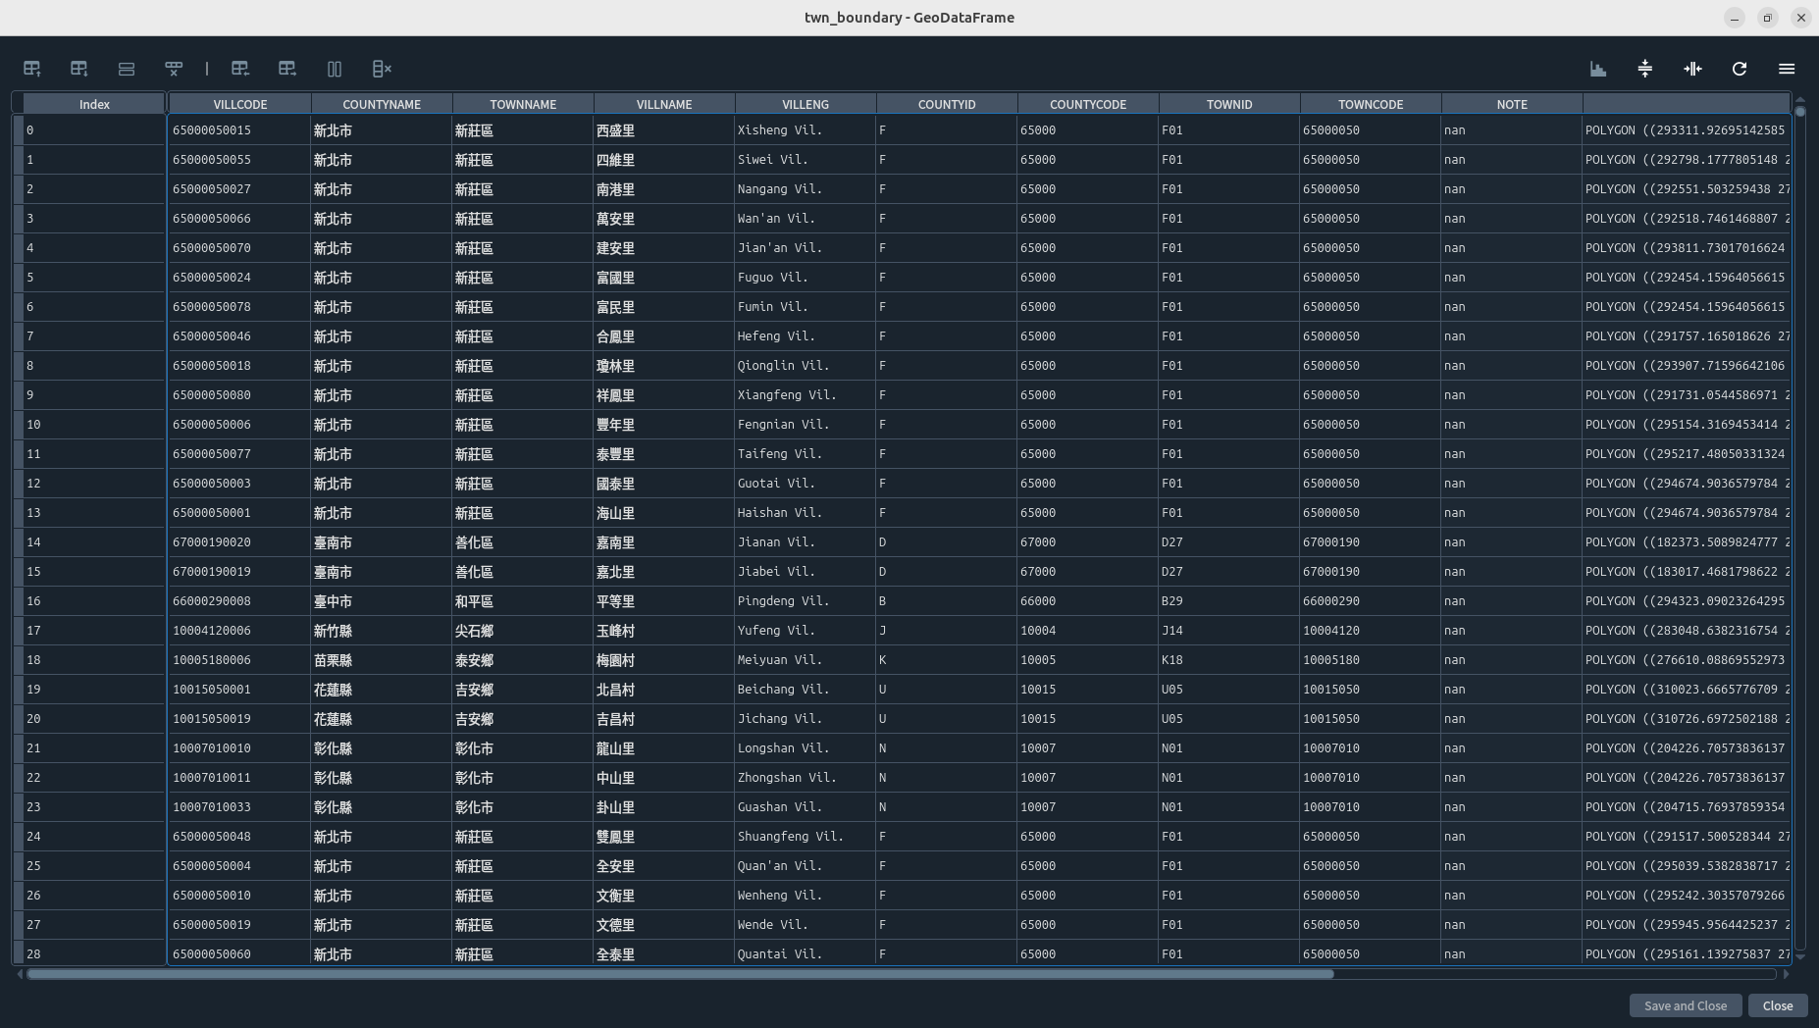The width and height of the screenshot is (1819, 1028).
Task: Open the hamburger options menu
Action: pyautogui.click(x=1787, y=69)
